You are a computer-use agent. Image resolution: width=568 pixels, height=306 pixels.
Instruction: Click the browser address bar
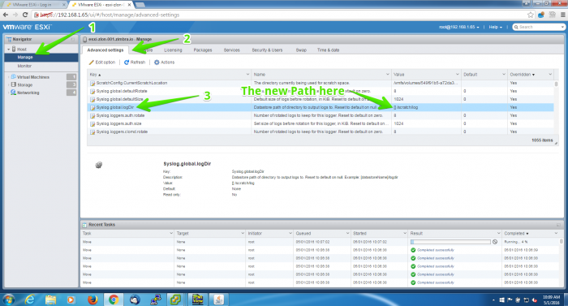coord(282,15)
